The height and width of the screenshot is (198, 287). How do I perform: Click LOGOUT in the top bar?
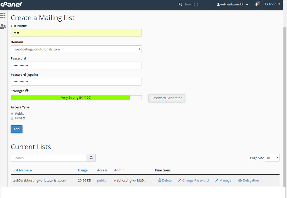click(272, 4)
